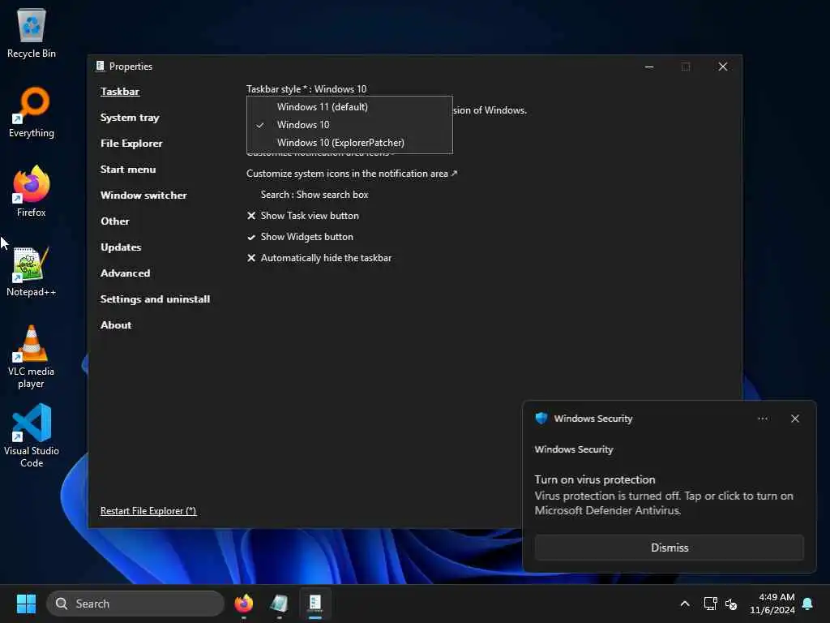Image resolution: width=830 pixels, height=623 pixels.
Task: Select the VLC media player desktop shortcut
Action: 32,357
